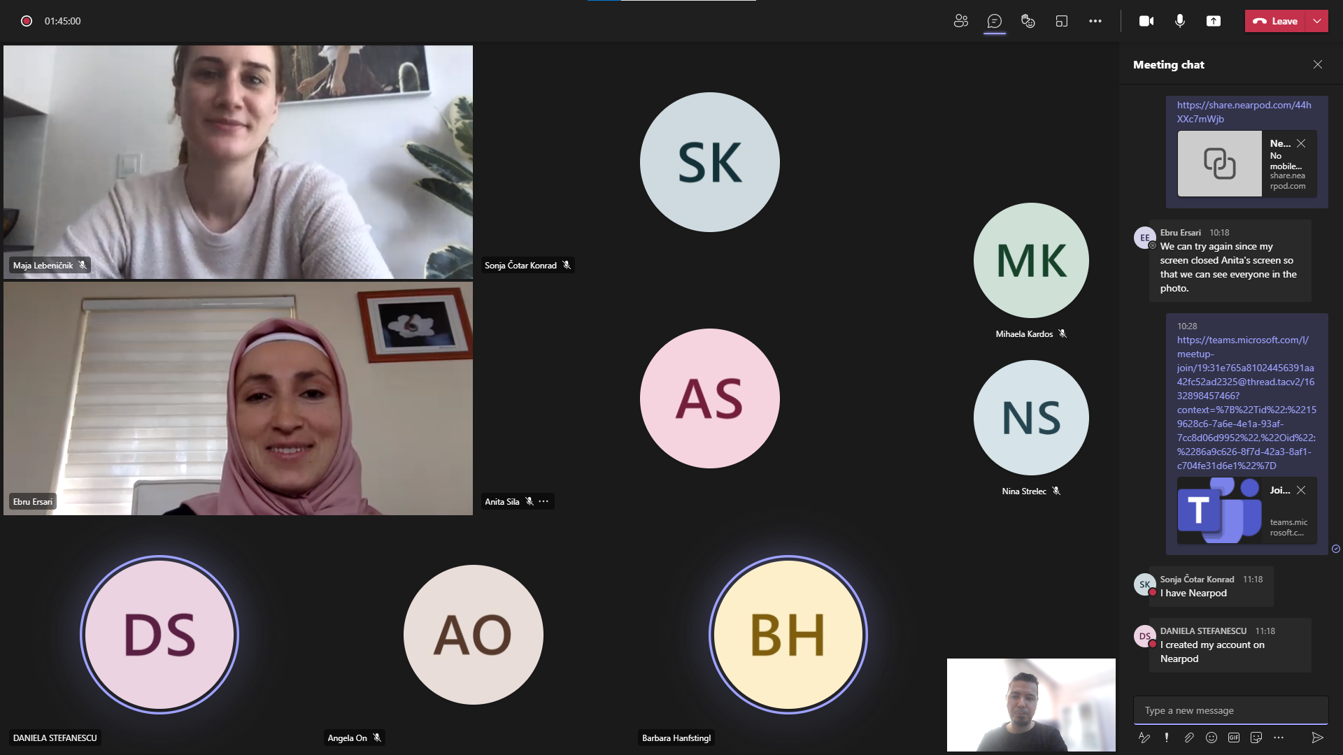Select Ebru Ersari's video tile
This screenshot has height=755, width=1343.
point(238,398)
